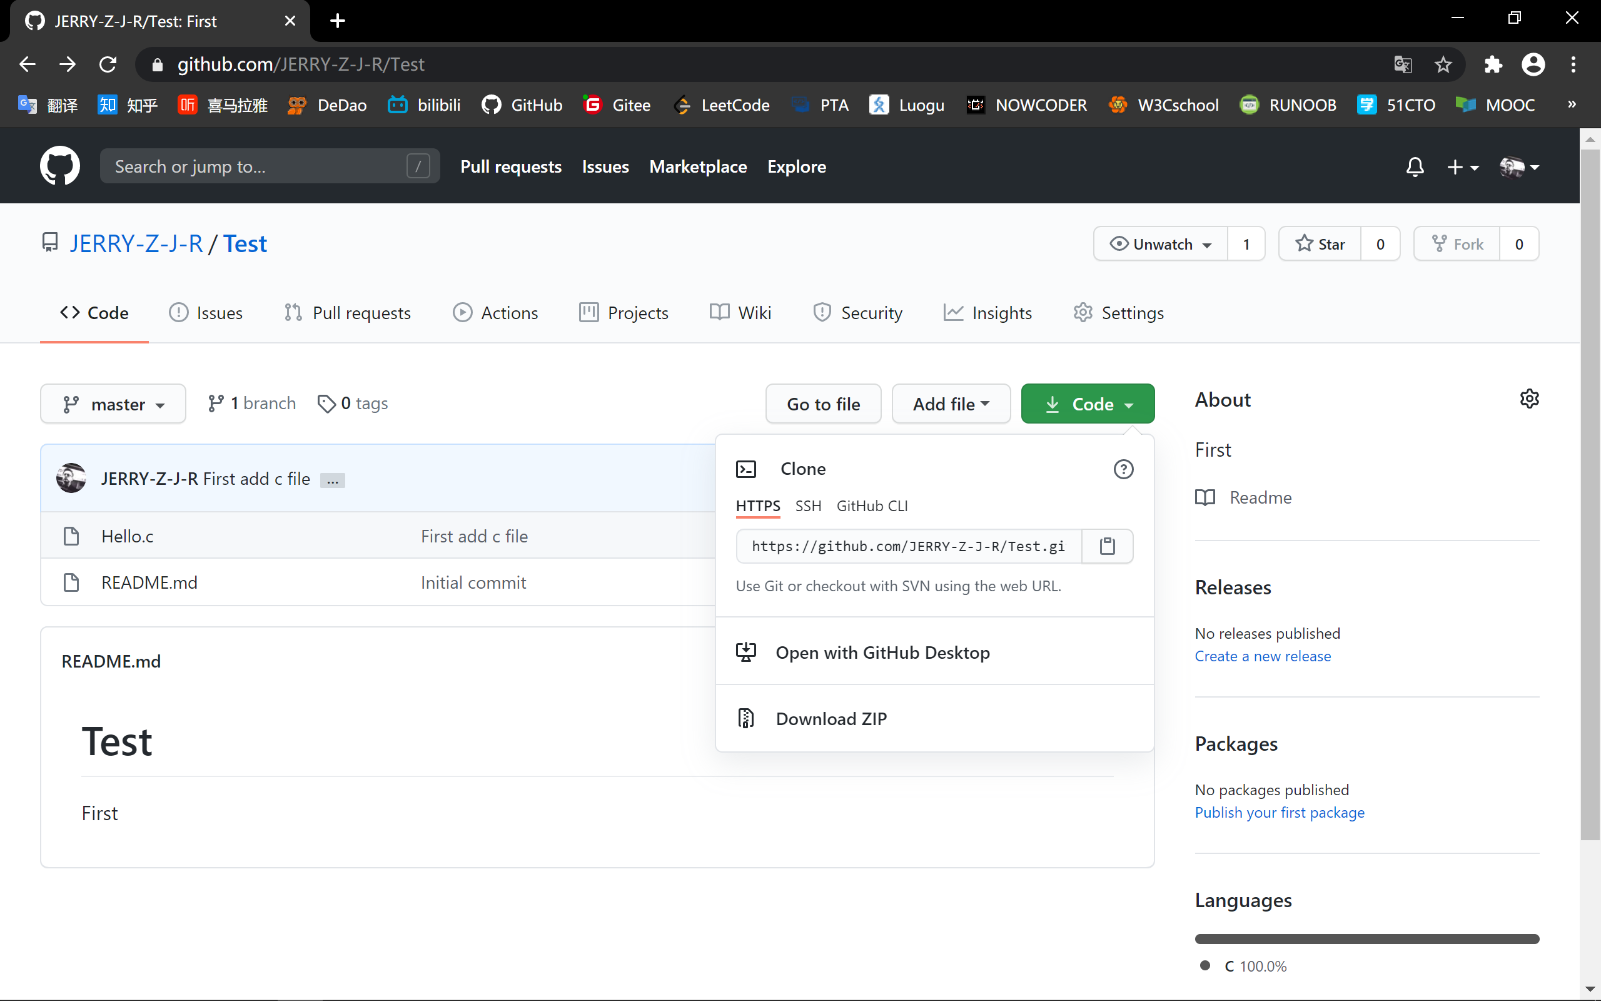This screenshot has width=1601, height=1001.
Task: Switch to the SSH clone tab
Action: pyautogui.click(x=808, y=507)
